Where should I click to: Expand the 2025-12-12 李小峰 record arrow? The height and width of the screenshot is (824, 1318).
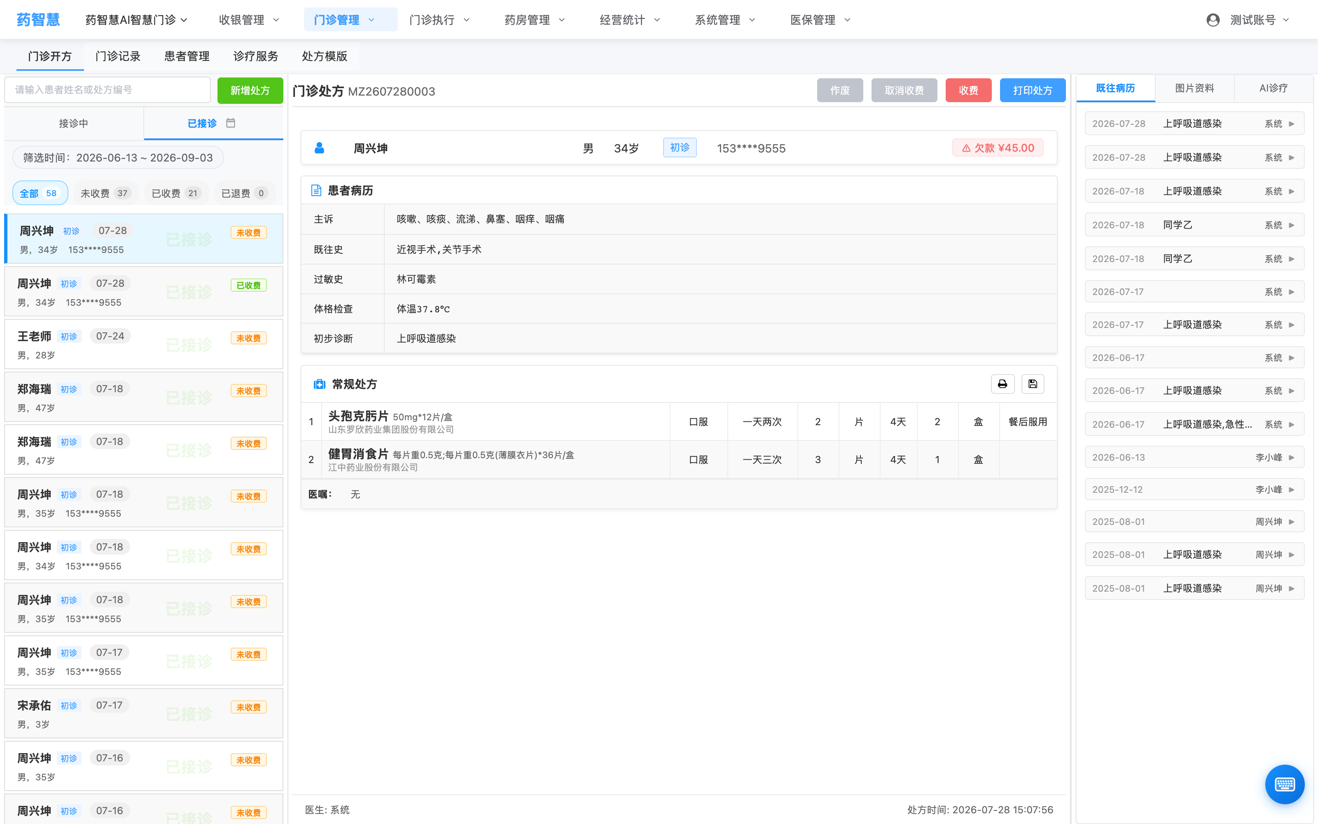[1291, 489]
